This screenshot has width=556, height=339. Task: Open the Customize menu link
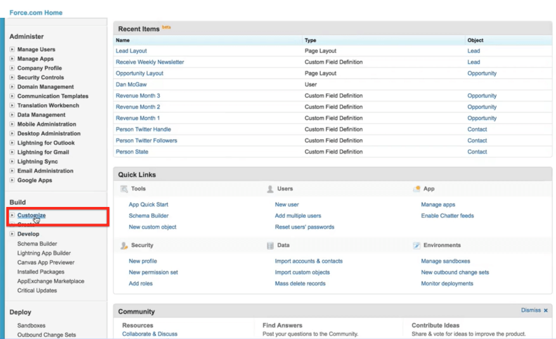coord(32,215)
